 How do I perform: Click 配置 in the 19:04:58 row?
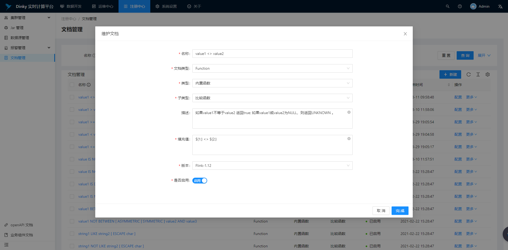coord(458,134)
